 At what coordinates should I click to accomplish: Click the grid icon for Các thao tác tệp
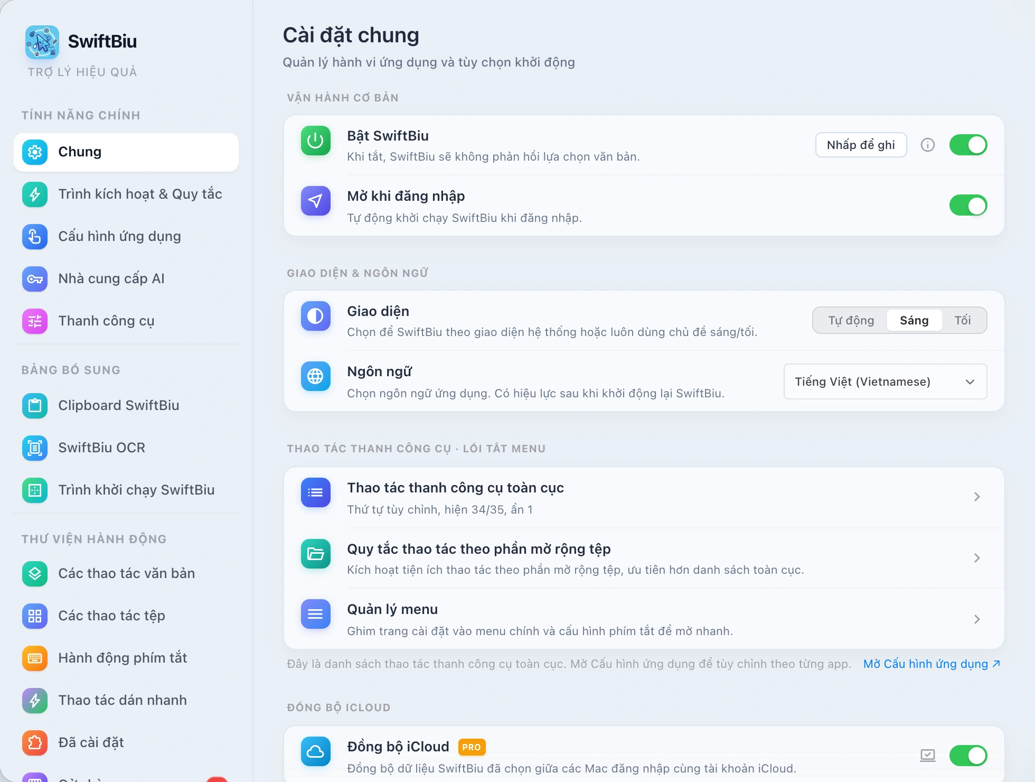click(x=35, y=616)
